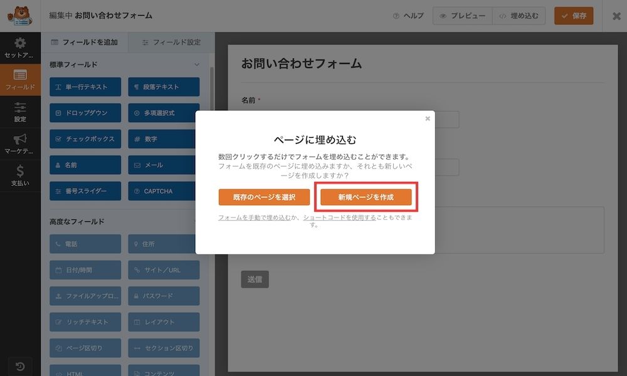Add the サイト/URL advanced field
This screenshot has width=627, height=376.
pos(164,270)
